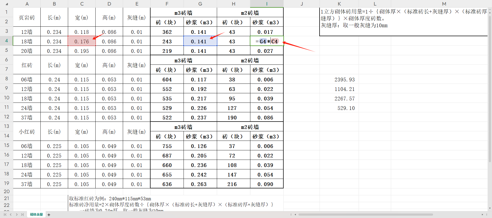Select 0.027 cell in row 5
This screenshot has height=218, width=492.
[267, 51]
